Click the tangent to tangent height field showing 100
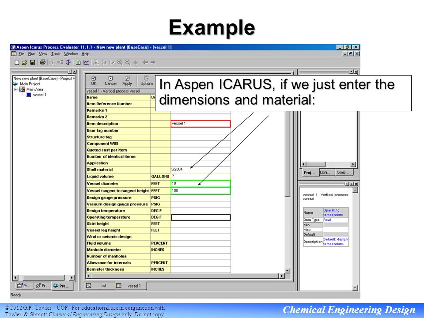Image resolution: width=424 pixels, height=318 pixels. (x=201, y=191)
